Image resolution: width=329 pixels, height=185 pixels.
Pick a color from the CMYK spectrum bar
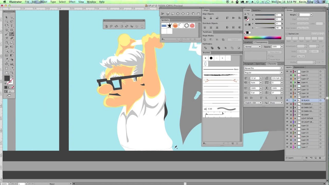[x=263, y=38]
